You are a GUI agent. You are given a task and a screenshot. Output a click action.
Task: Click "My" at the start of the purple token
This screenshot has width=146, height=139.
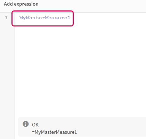click(x=23, y=18)
